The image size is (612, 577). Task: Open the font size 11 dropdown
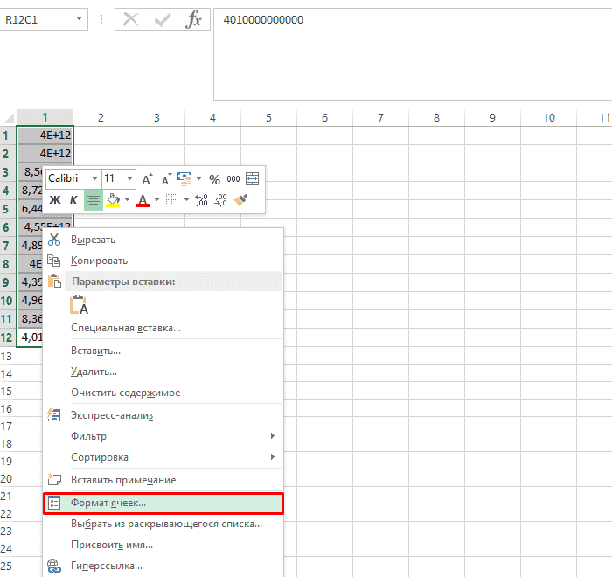coord(129,179)
